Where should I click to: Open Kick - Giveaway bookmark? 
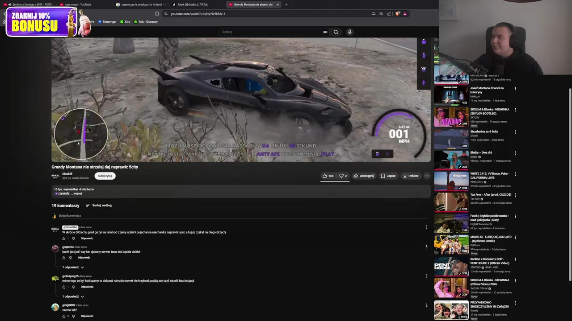click(x=146, y=22)
